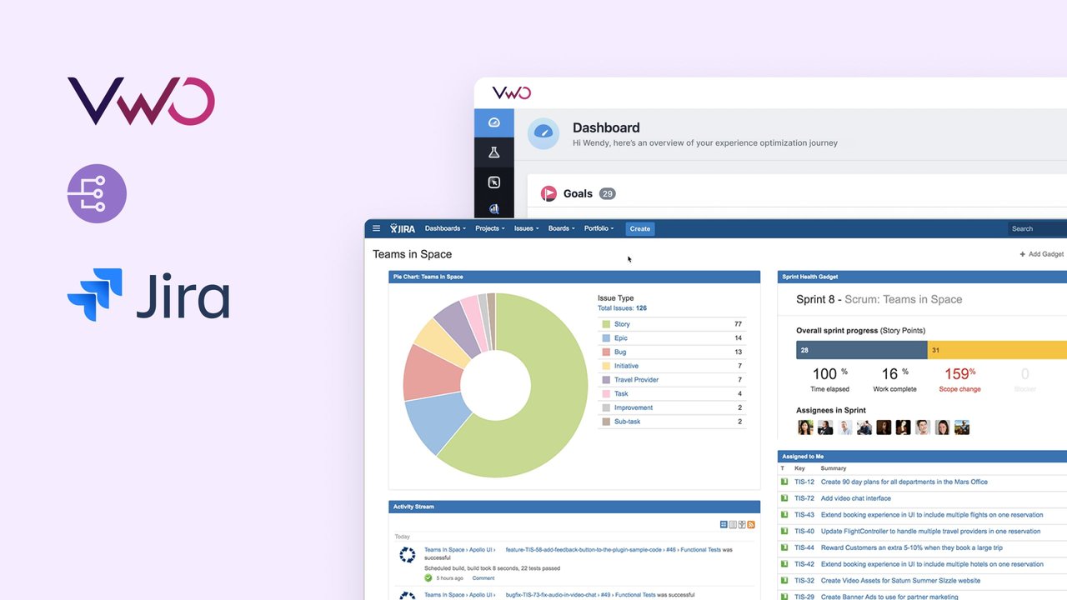Click the Goals count badge 29

point(607,193)
